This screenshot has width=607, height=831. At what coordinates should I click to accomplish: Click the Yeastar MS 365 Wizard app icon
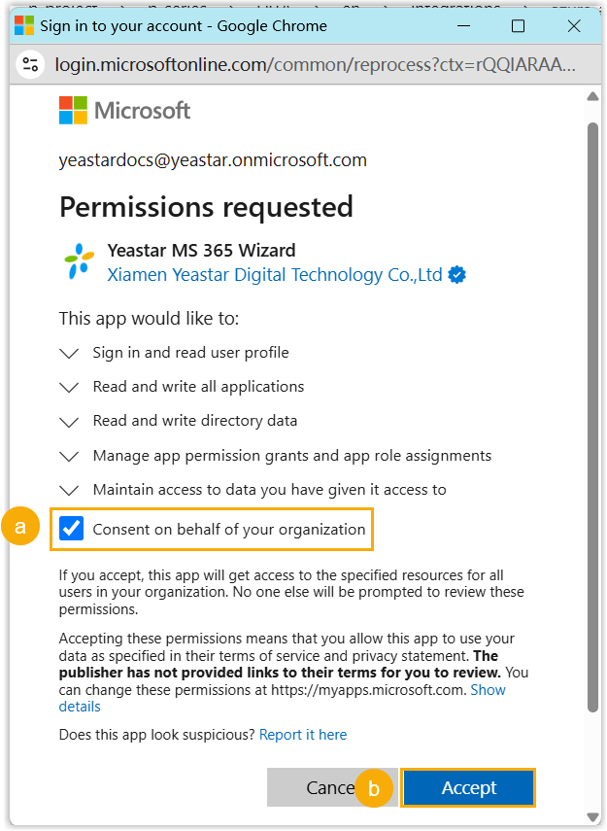coord(80,261)
